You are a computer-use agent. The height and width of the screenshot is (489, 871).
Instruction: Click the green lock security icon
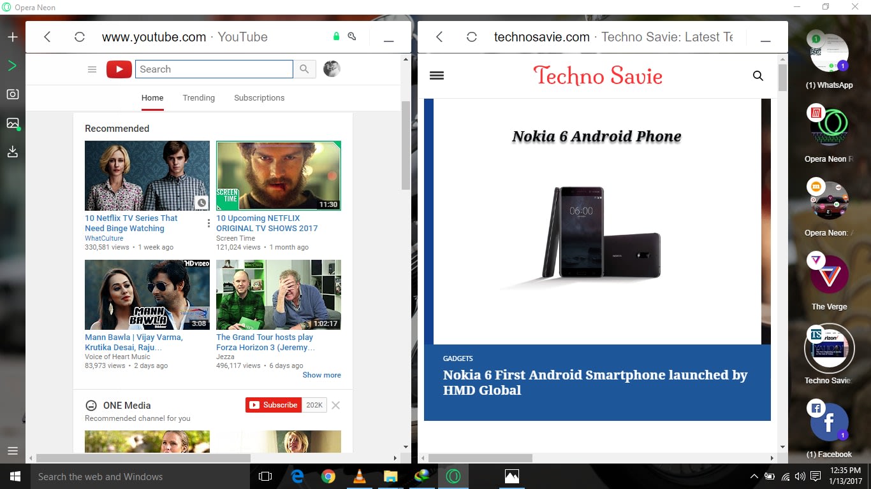[x=337, y=37]
